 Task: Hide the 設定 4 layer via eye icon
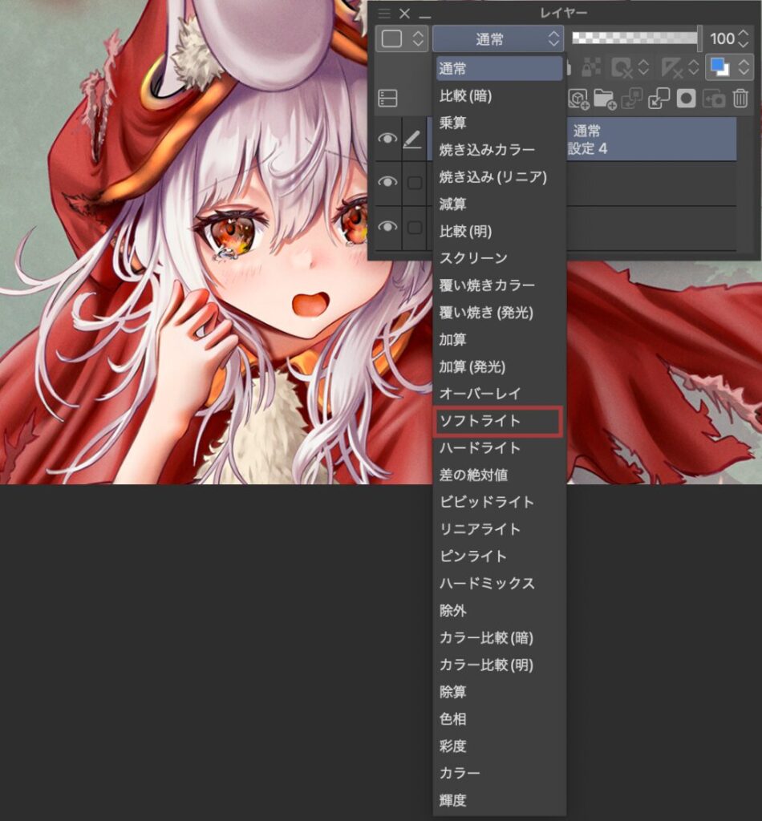(387, 139)
